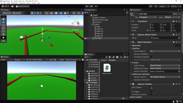
Task: Click the Hierarchy panel lock icon
Action: (124, 10)
